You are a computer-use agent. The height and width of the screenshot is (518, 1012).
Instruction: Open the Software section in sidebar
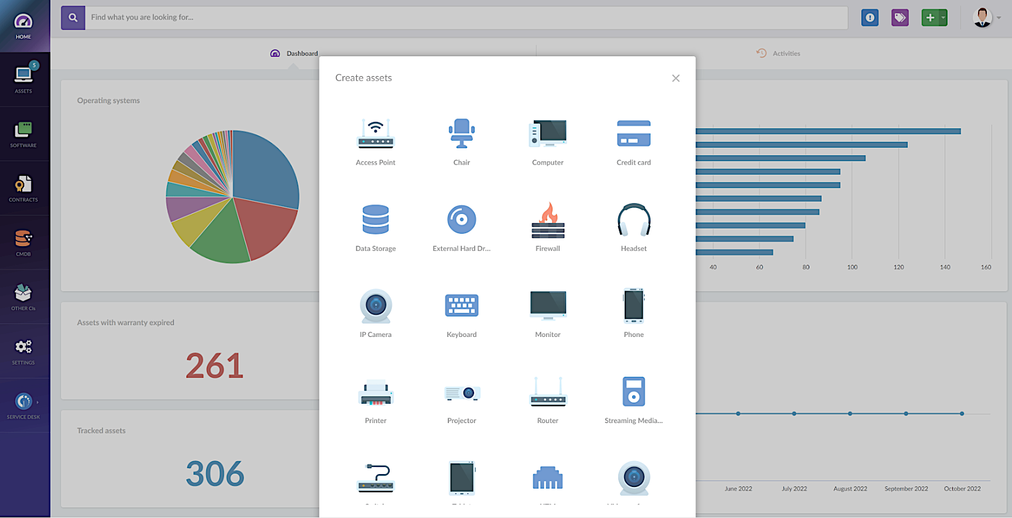click(23, 134)
